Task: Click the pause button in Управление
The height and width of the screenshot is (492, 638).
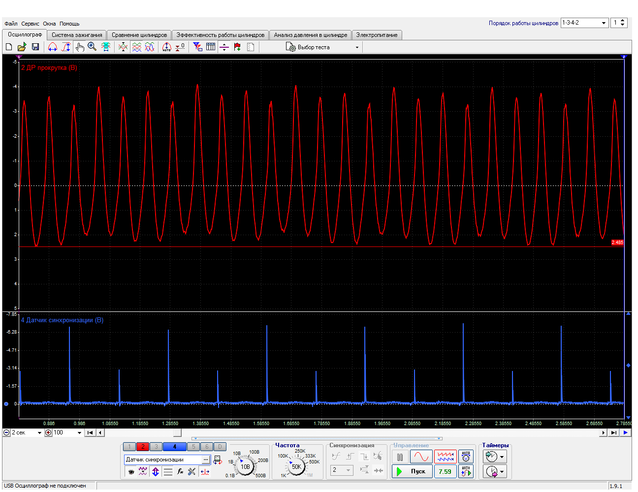Action: coord(400,457)
